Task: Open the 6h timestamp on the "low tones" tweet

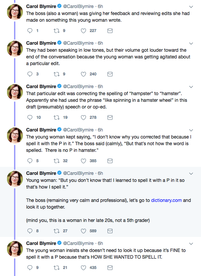Action: pyautogui.click(x=100, y=43)
